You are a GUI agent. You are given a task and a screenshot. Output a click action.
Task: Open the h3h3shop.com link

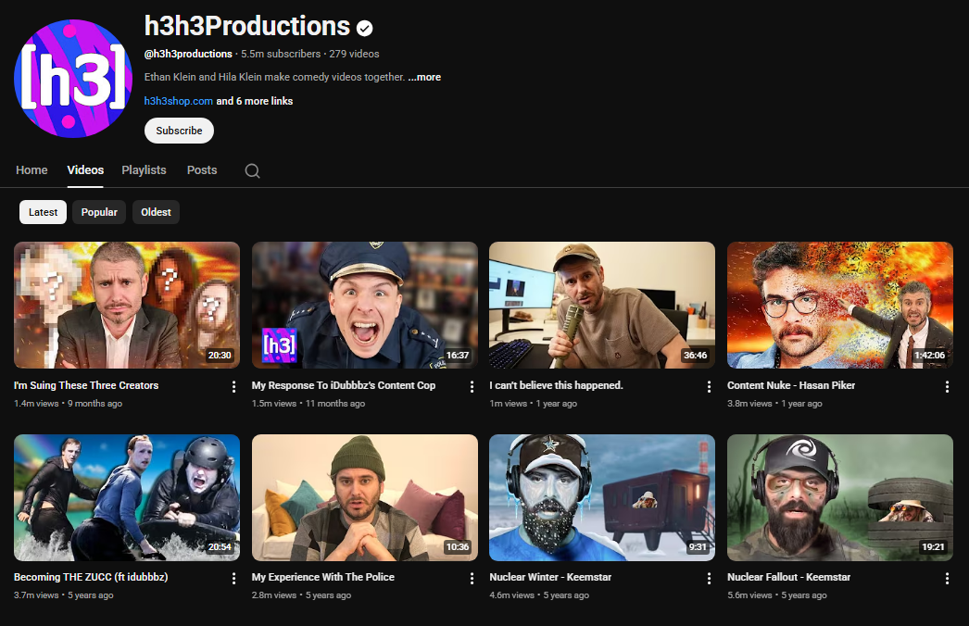[x=178, y=100]
